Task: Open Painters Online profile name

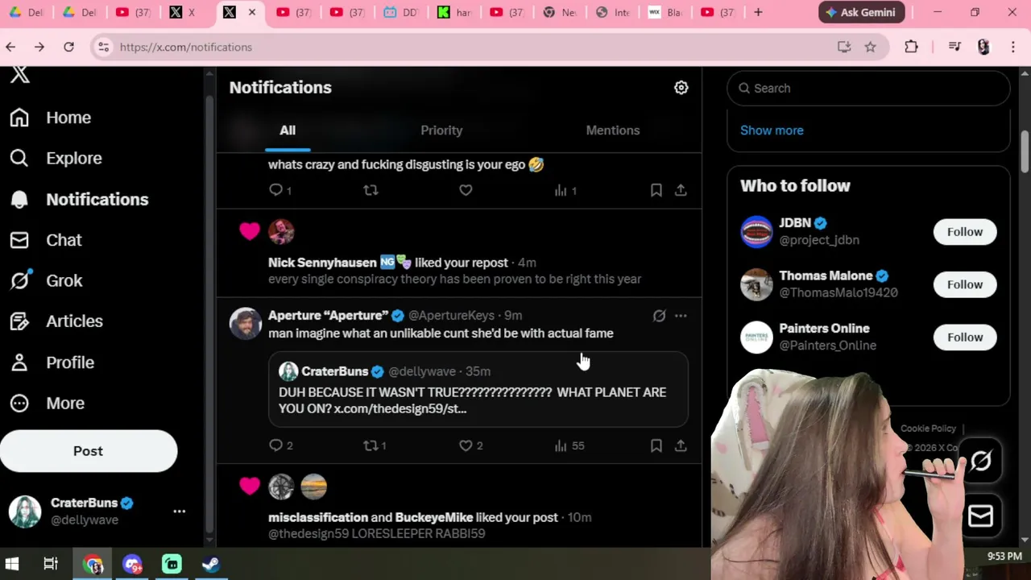Action: coord(824,329)
